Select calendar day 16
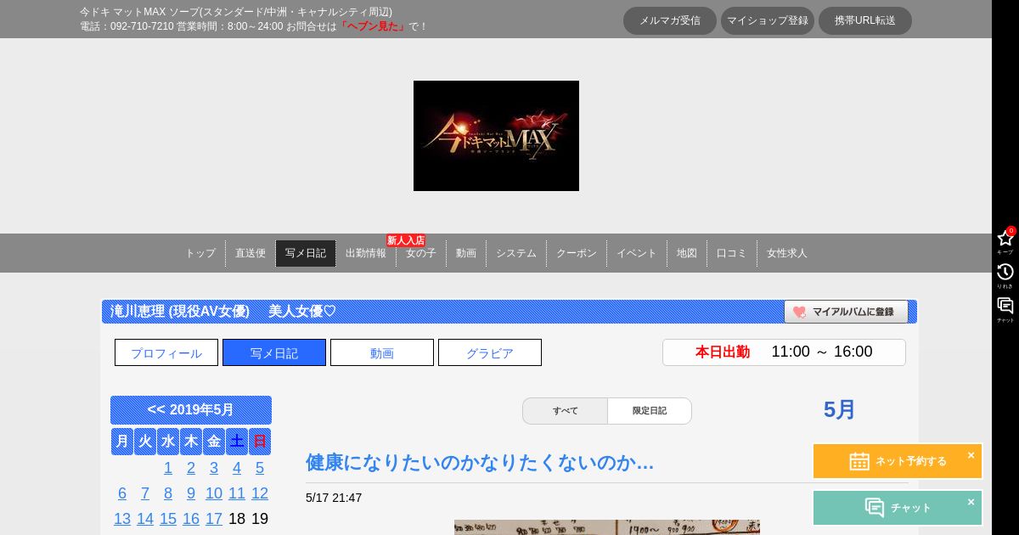Screen dimensions: 1019x535 [x=191, y=519]
